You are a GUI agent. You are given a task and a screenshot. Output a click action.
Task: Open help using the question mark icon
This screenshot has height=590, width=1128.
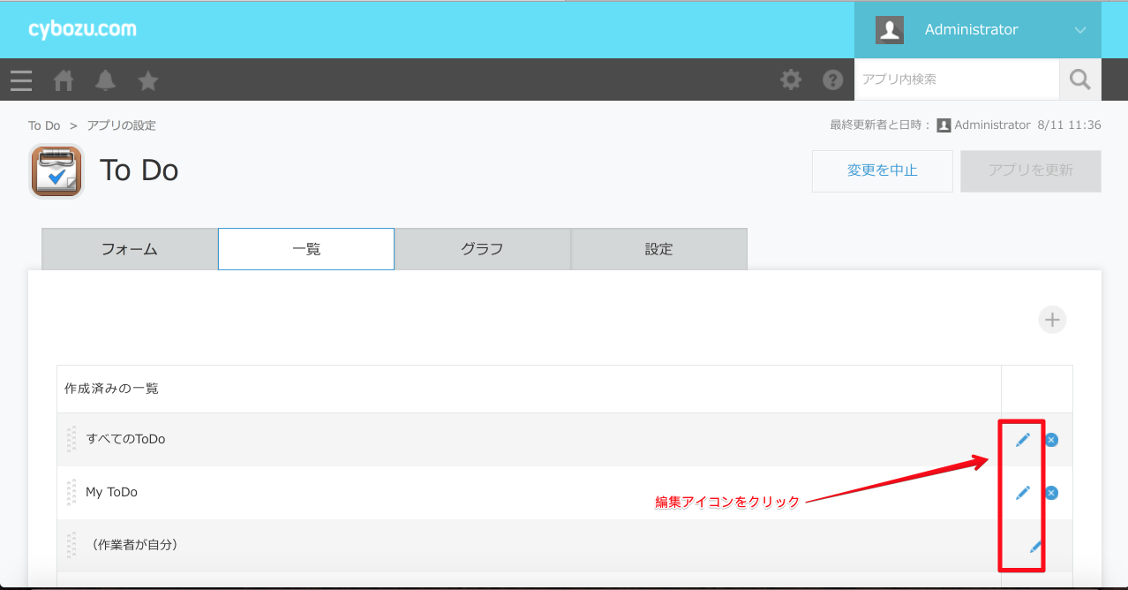832,79
